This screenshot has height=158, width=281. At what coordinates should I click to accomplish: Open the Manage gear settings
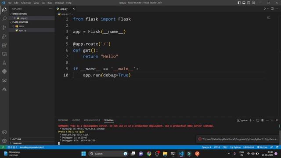(4, 141)
